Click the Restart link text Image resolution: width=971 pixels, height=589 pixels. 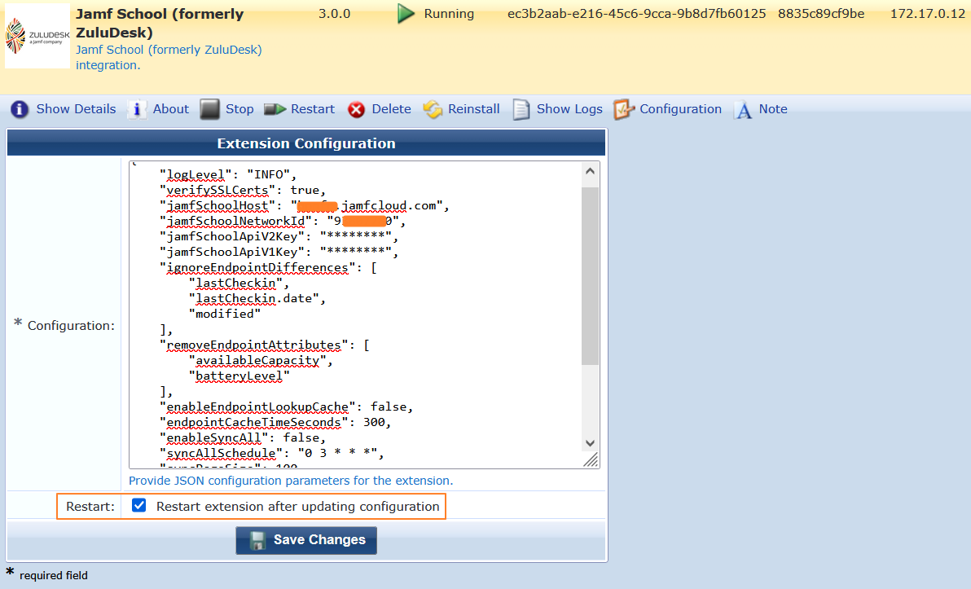tap(313, 109)
